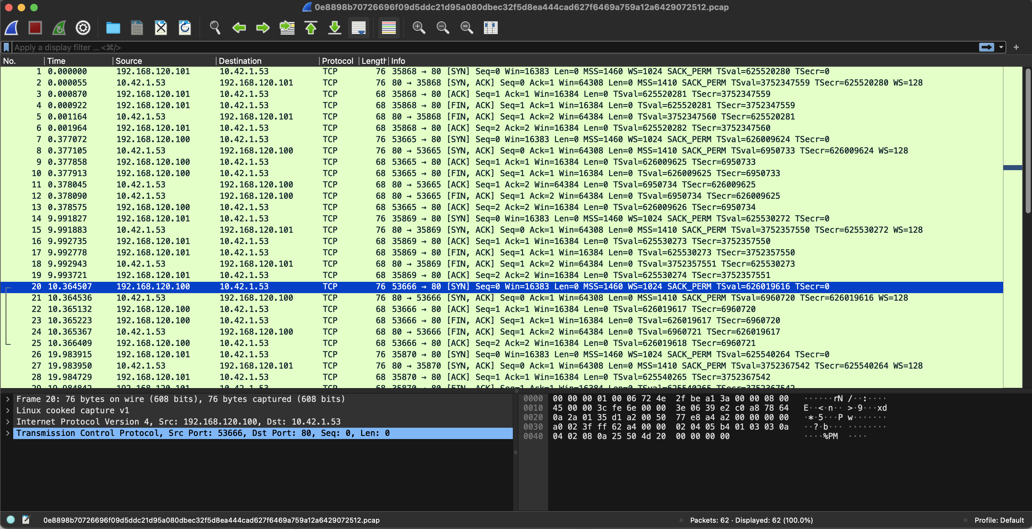Click the Profile: Default status entry
This screenshot has width=1032, height=529.
(999, 520)
